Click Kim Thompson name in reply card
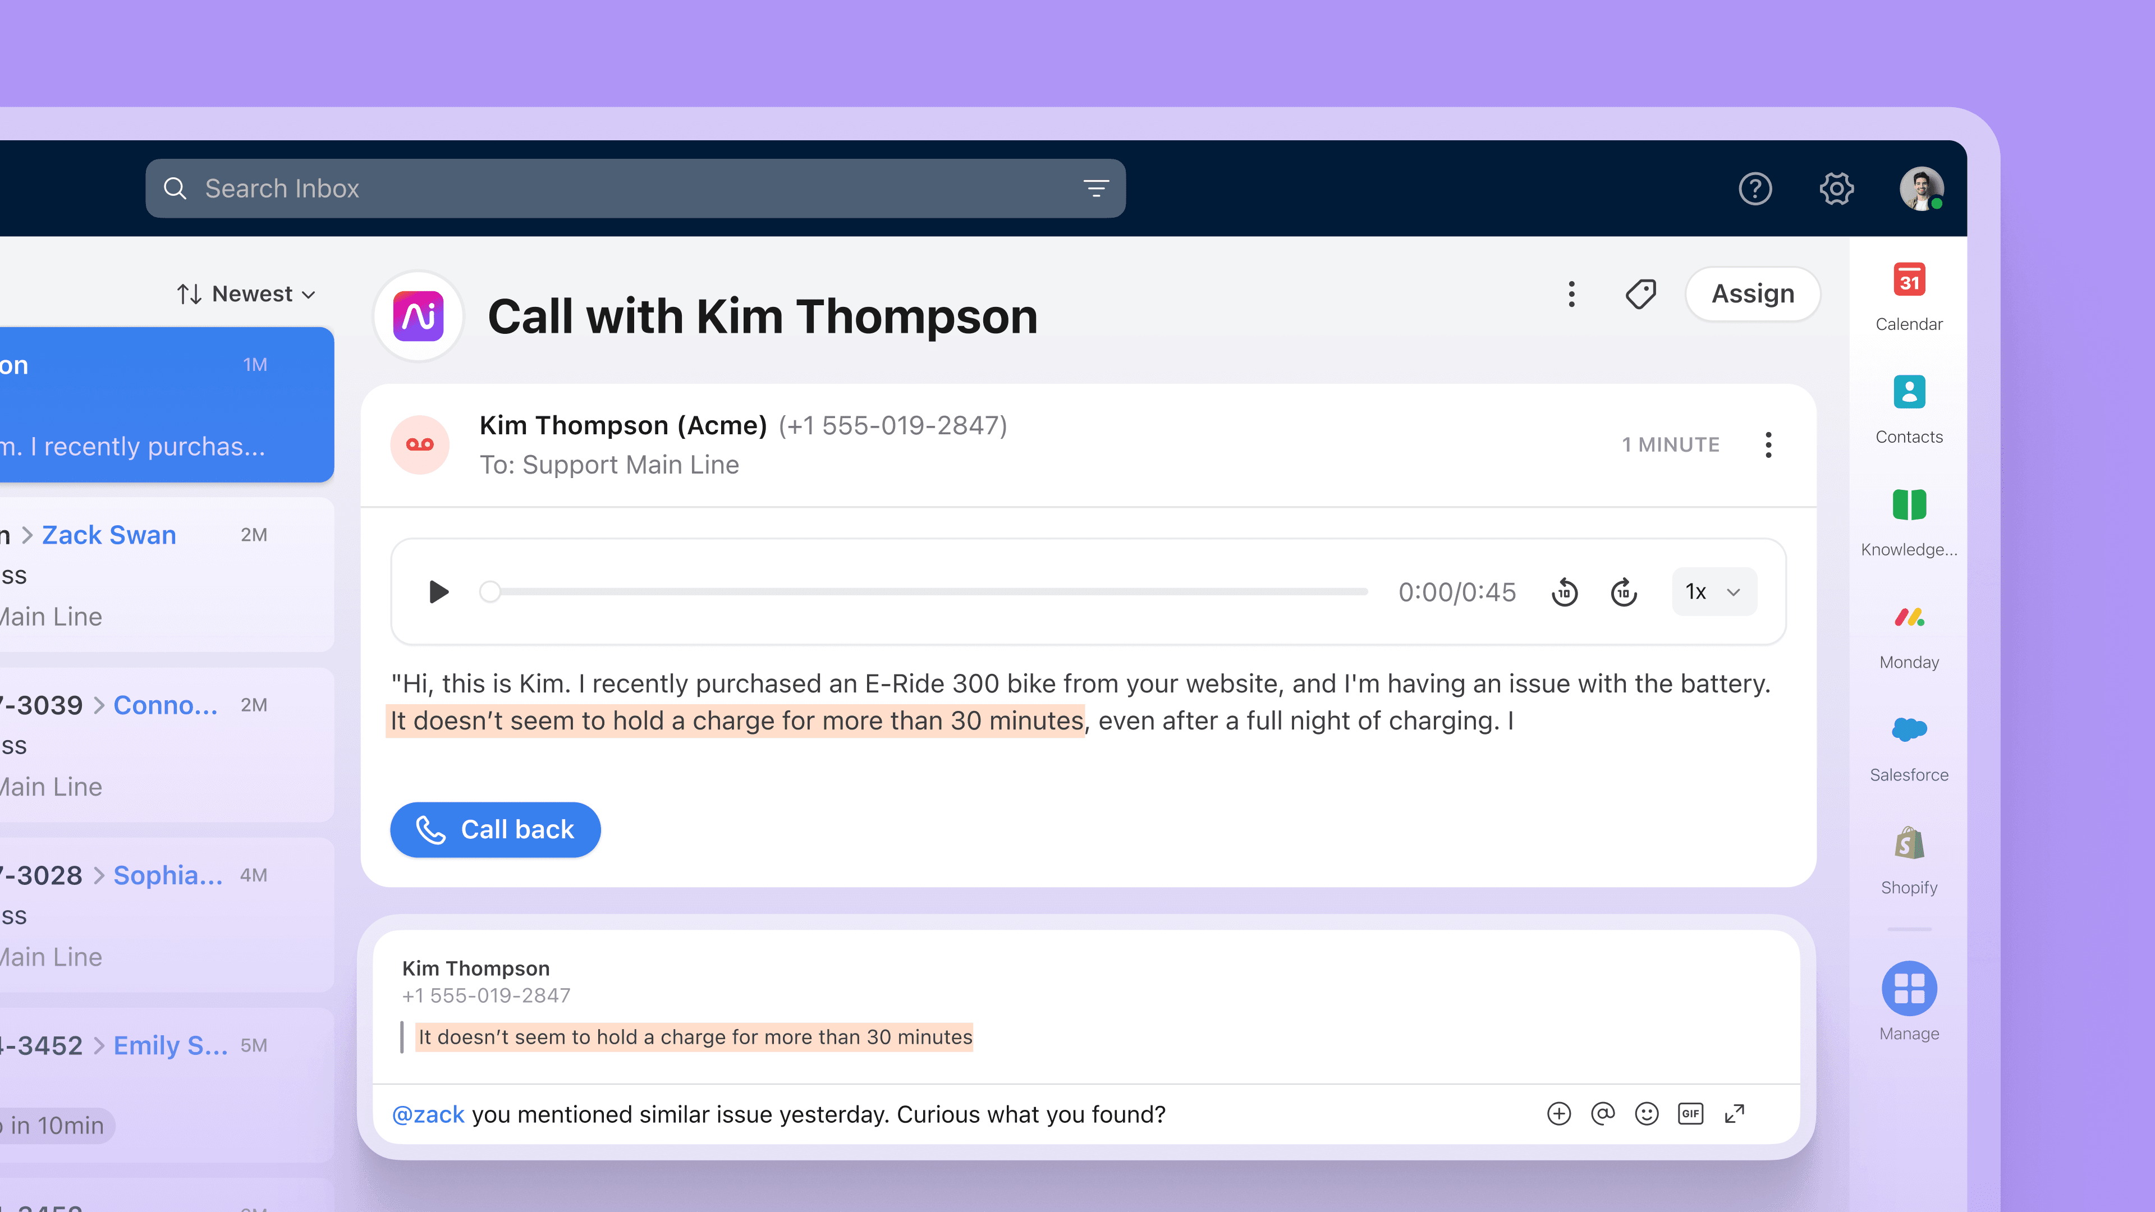The width and height of the screenshot is (2155, 1212). [476, 968]
